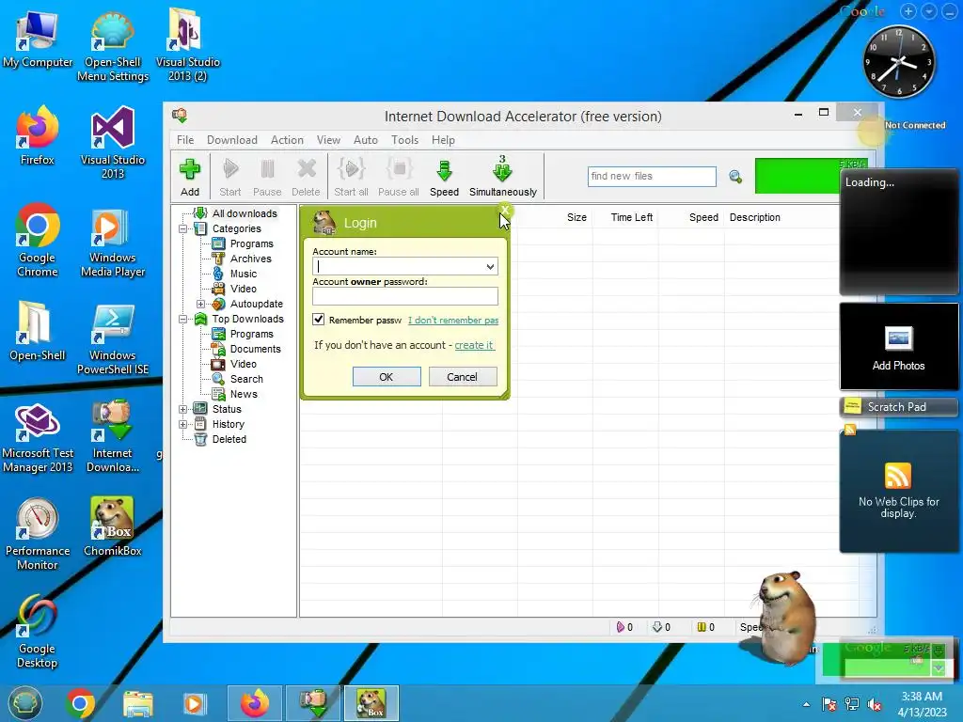963x722 pixels.
Task: Click the Windows PowerShell ISE desktop icon
Action: click(x=113, y=338)
